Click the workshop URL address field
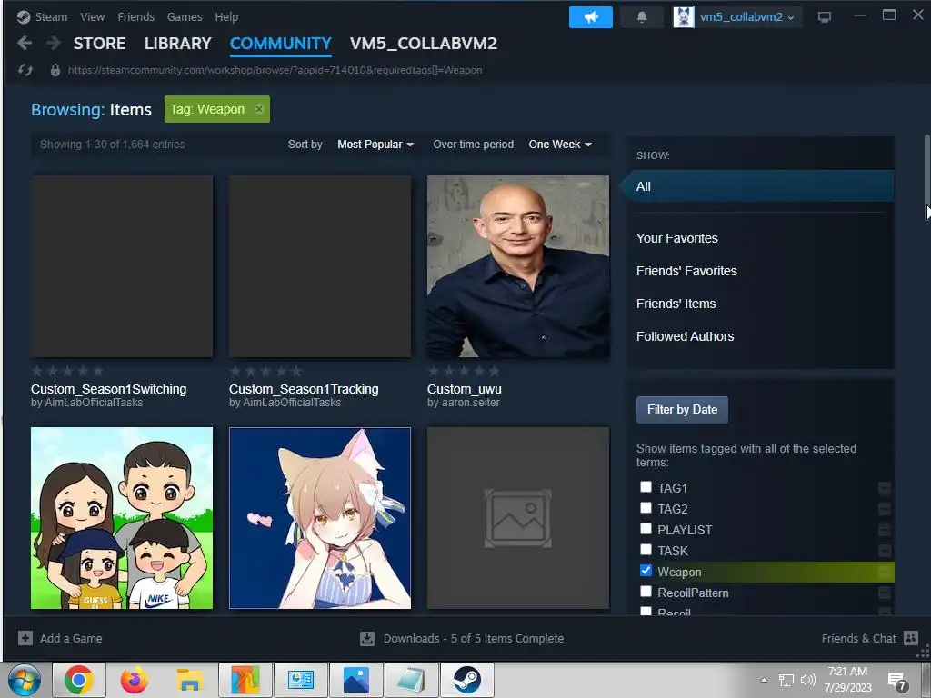The height and width of the screenshot is (698, 931). pyautogui.click(x=275, y=70)
